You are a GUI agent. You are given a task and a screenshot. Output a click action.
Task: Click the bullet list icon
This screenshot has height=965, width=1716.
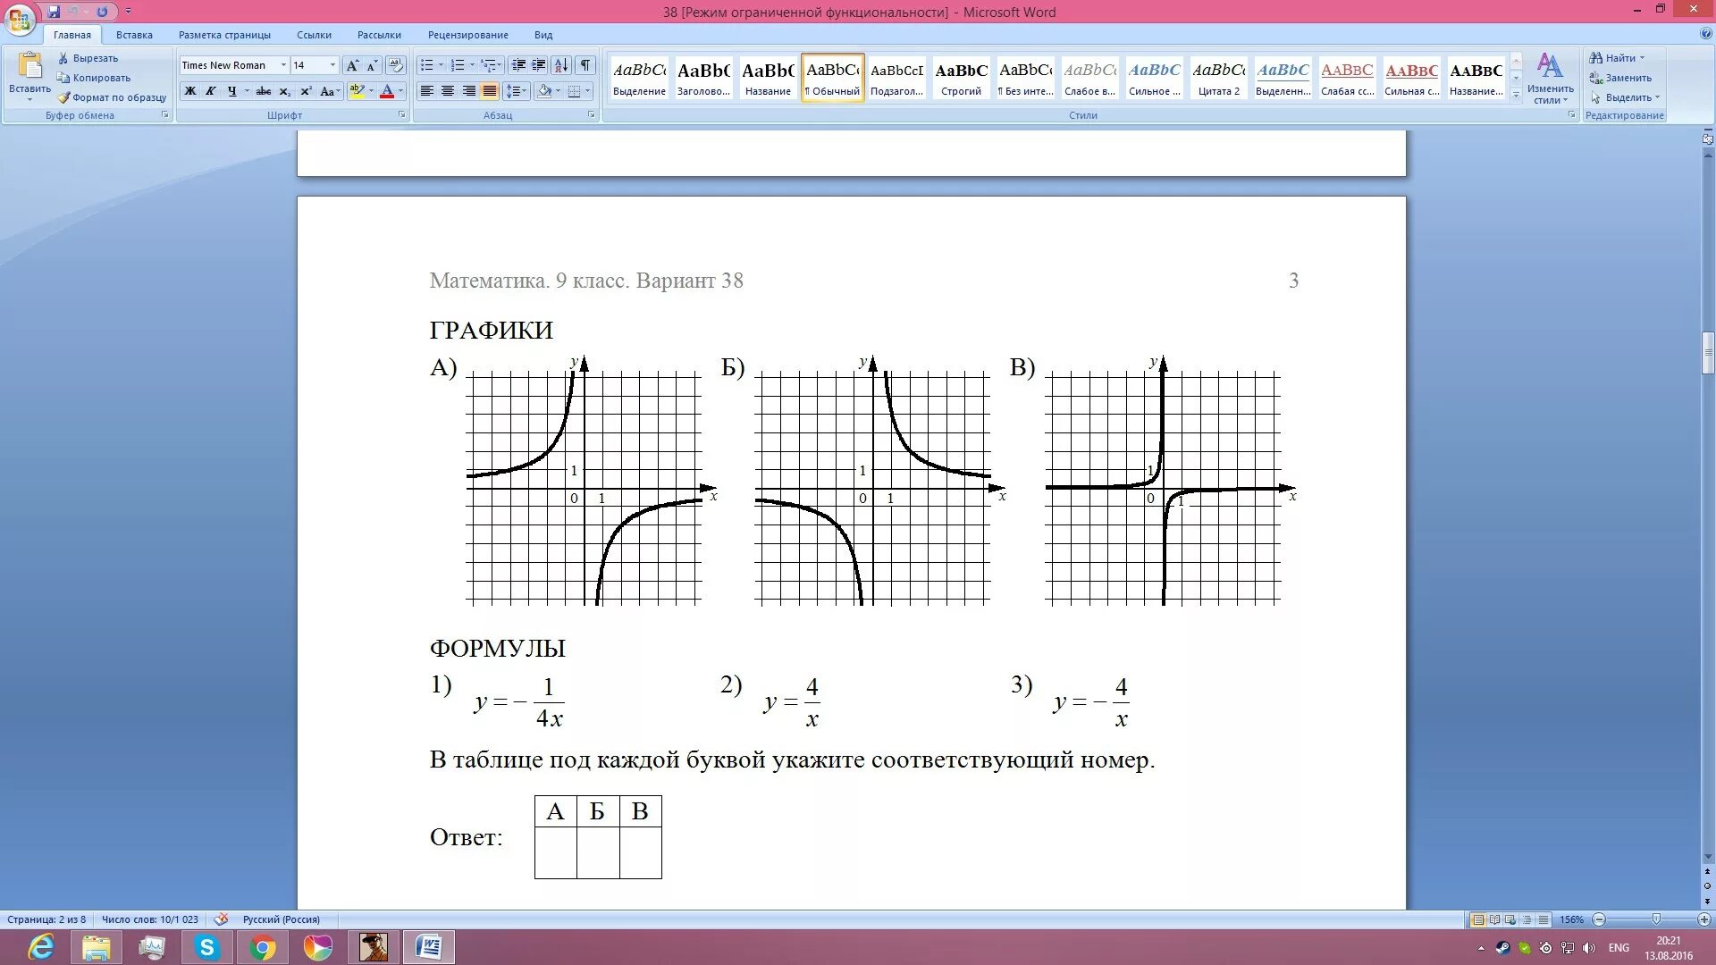click(428, 65)
